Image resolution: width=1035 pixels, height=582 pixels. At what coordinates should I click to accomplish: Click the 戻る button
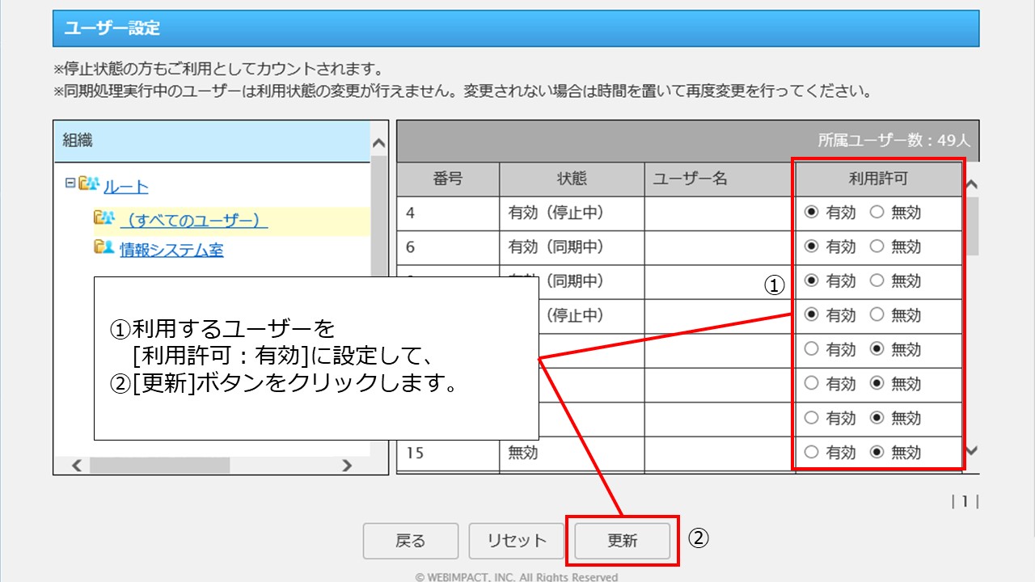412,541
